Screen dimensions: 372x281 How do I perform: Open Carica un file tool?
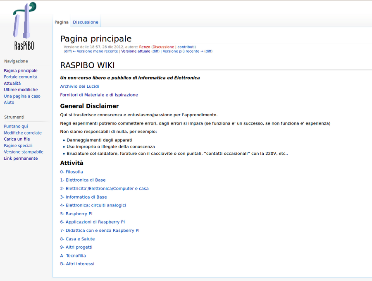pyautogui.click(x=17, y=139)
